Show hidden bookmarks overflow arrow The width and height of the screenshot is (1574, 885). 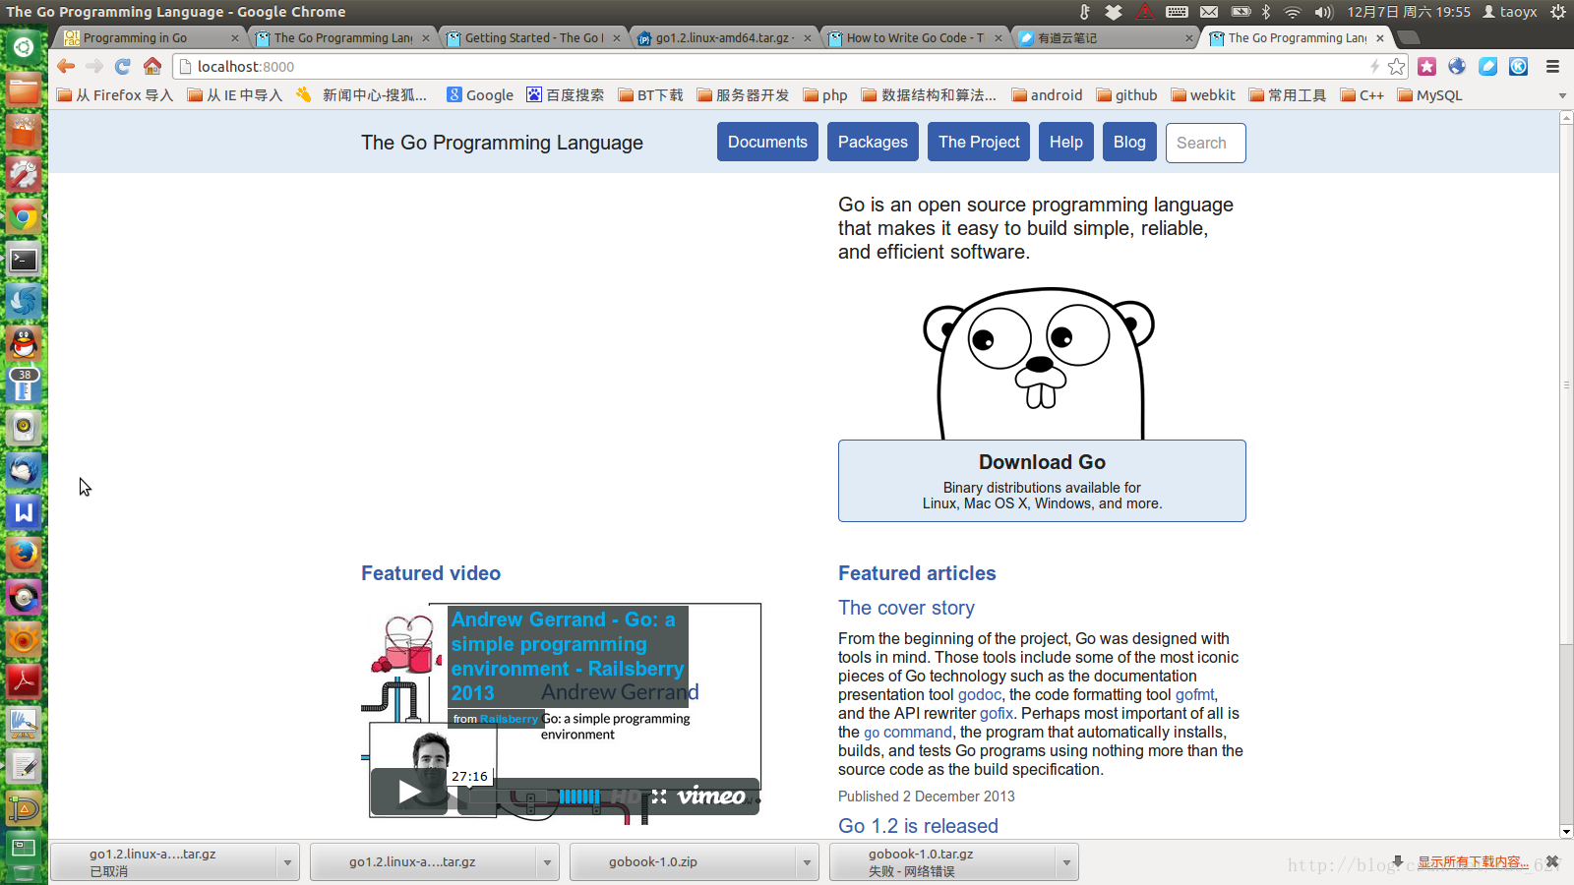click(x=1562, y=95)
